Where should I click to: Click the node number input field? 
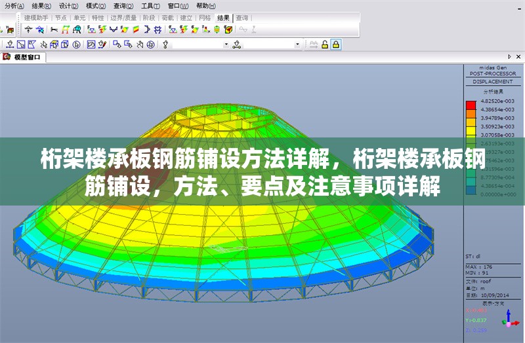tap(198, 45)
